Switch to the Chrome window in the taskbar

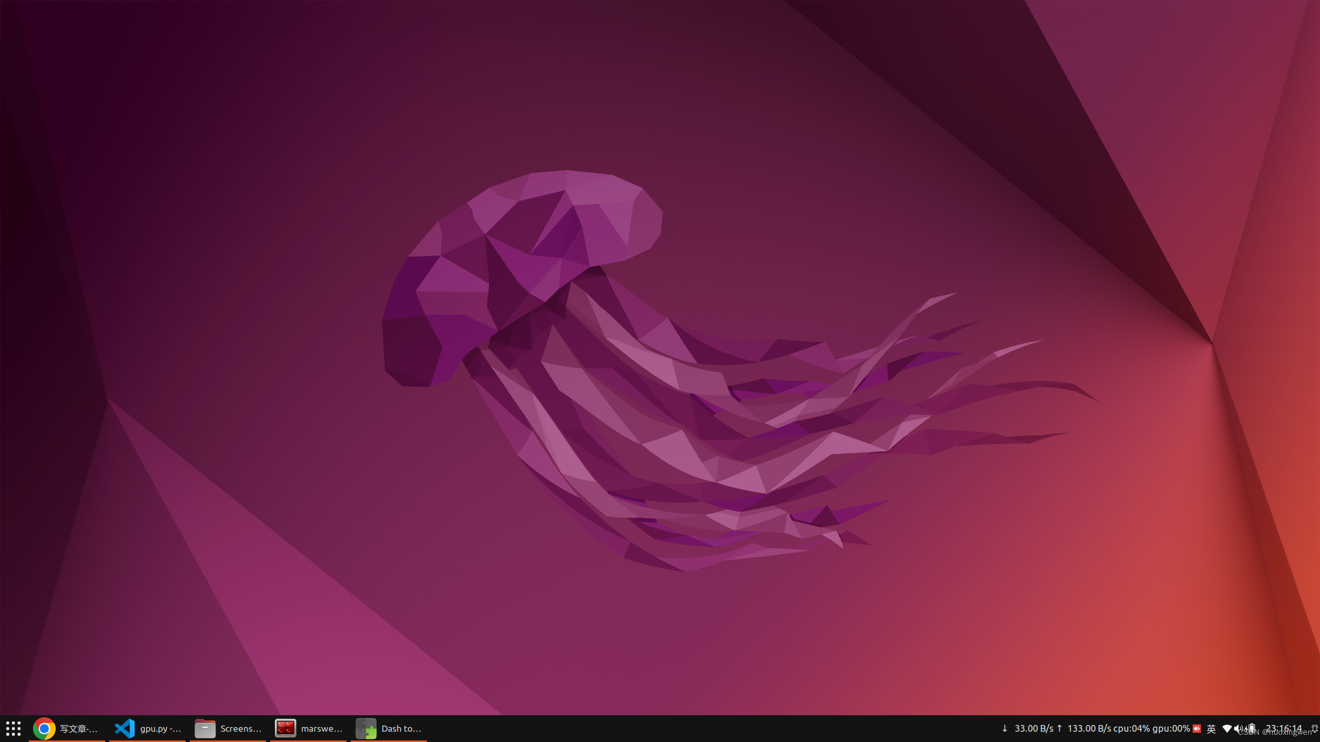pyautogui.click(x=67, y=729)
